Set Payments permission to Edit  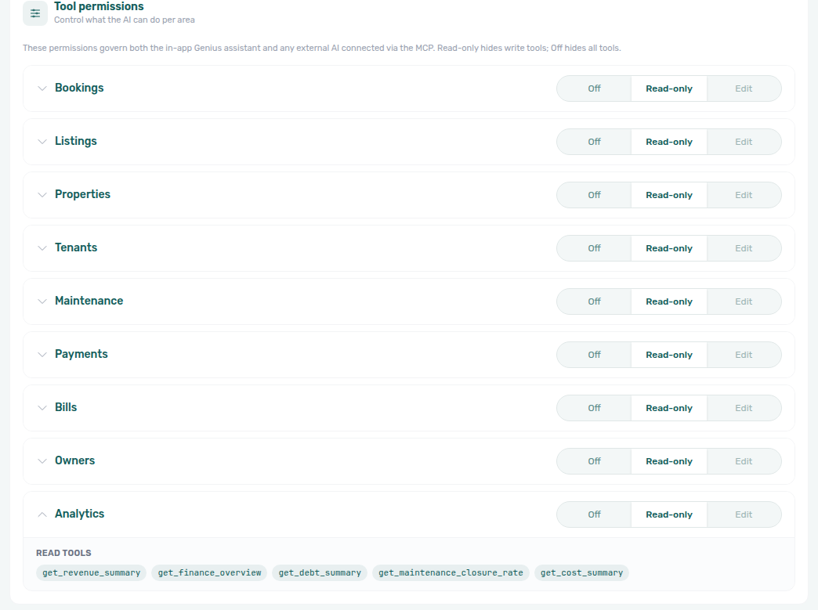744,355
